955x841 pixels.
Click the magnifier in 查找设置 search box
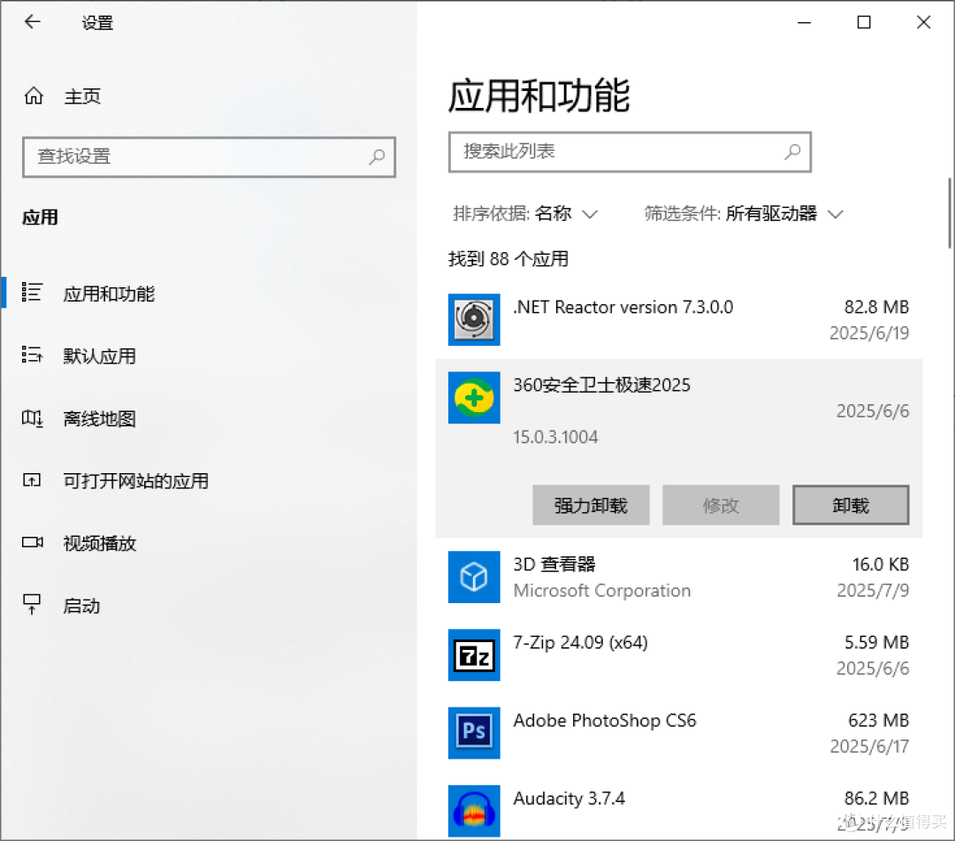(x=377, y=157)
